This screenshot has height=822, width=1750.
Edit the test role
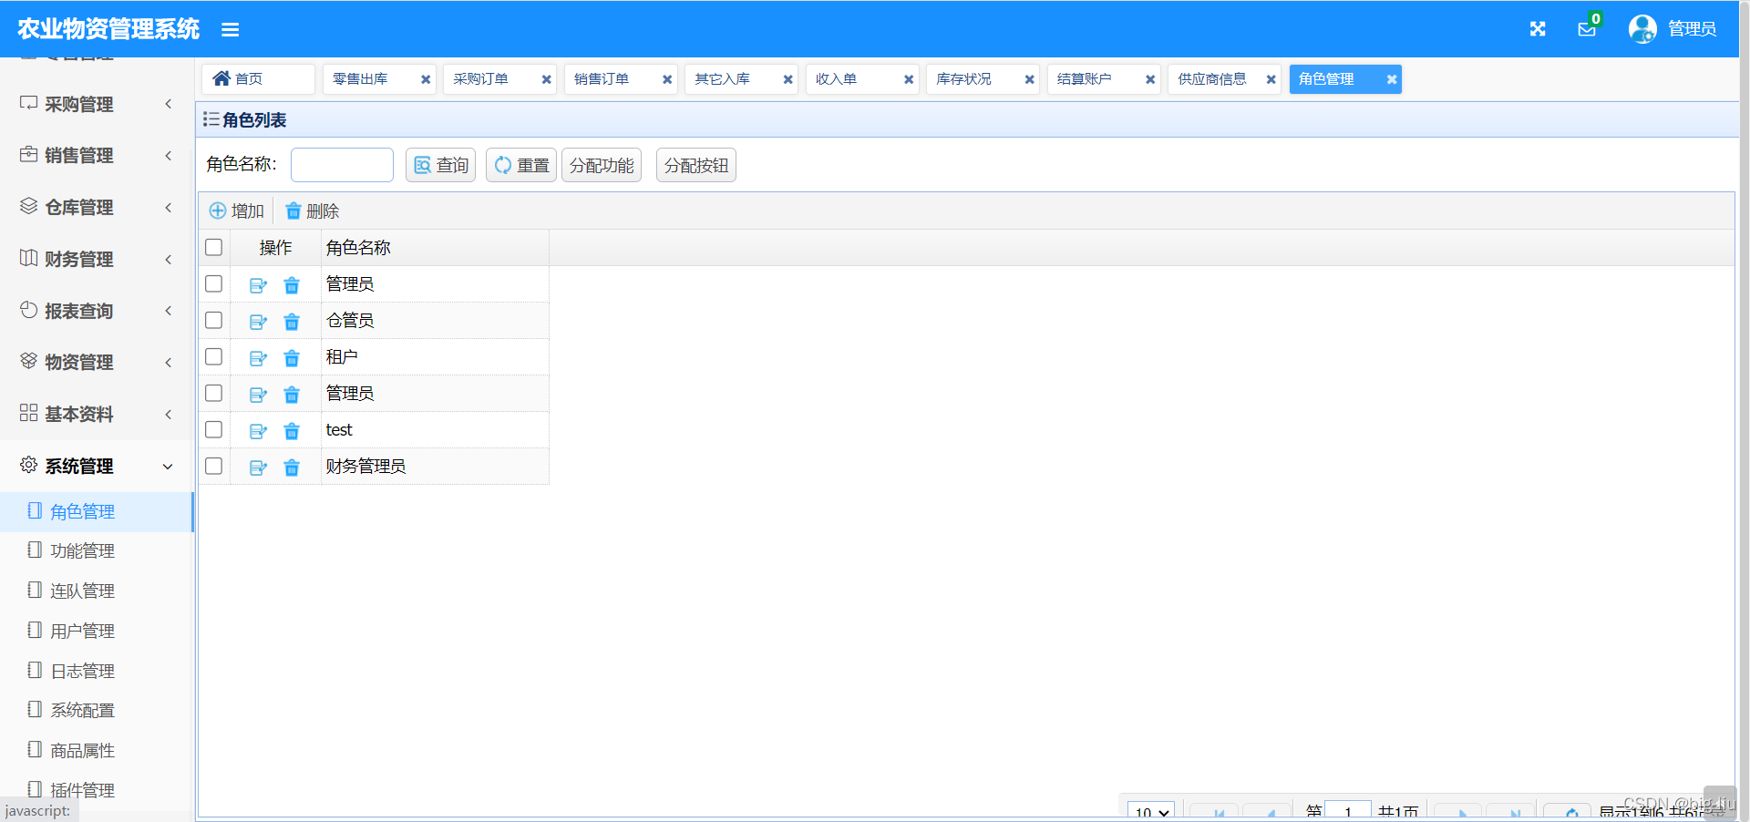[x=258, y=431]
